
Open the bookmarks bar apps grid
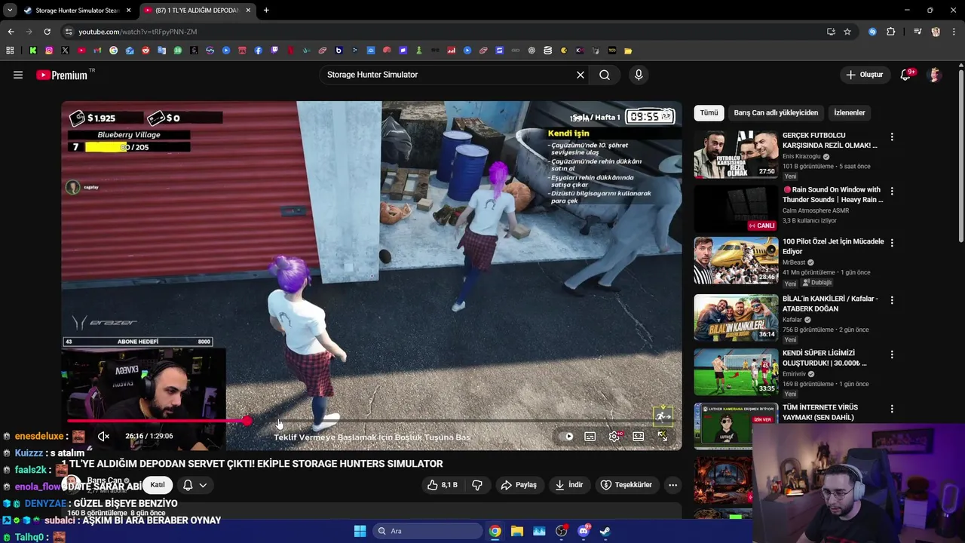[x=10, y=51]
